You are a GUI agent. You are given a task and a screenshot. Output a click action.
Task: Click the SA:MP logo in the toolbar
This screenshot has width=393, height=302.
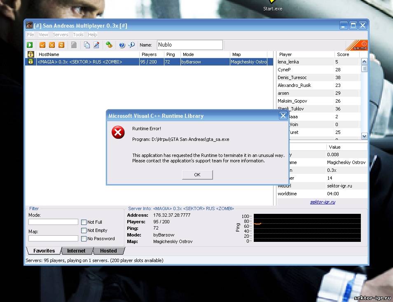pos(357,45)
